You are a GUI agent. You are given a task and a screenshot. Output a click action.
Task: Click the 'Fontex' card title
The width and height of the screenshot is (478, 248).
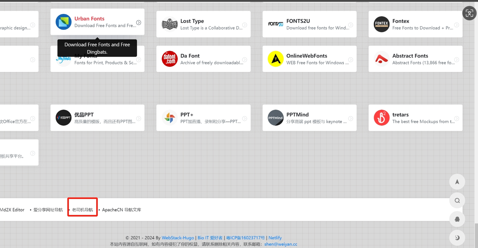click(401, 21)
